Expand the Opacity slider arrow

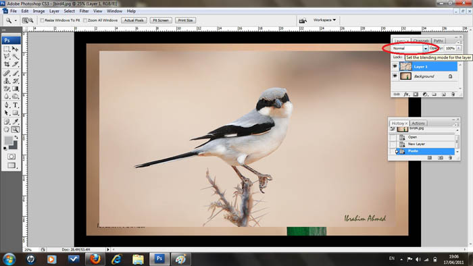tap(459, 48)
